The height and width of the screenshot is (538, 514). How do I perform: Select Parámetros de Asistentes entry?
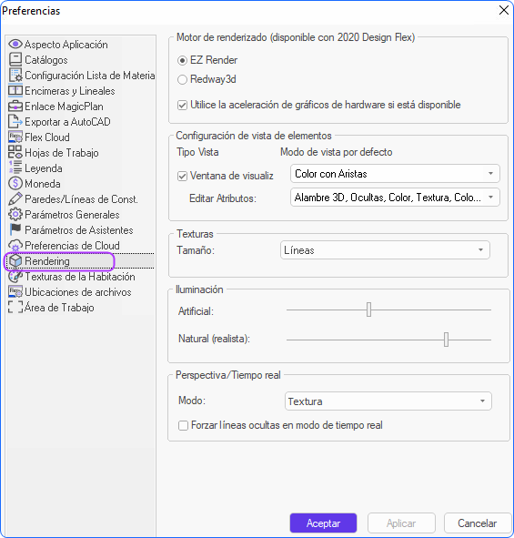(79, 230)
